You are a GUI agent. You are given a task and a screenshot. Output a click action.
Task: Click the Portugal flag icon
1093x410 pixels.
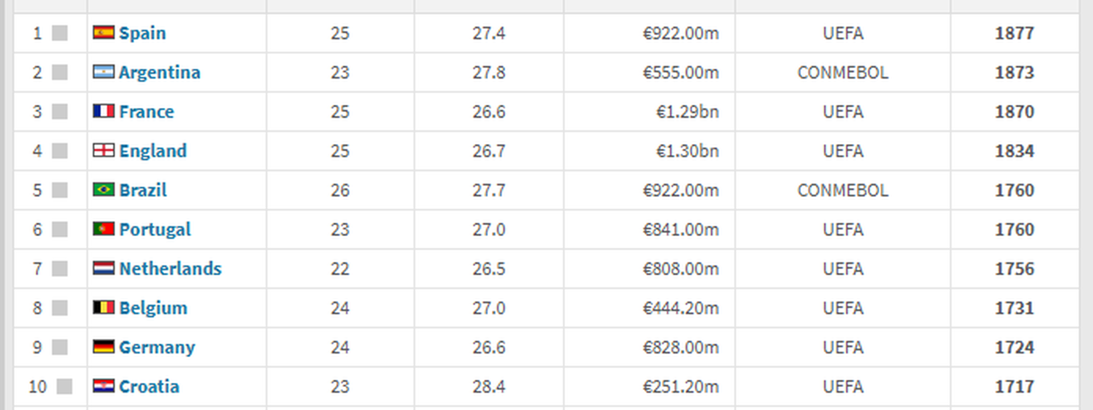[104, 229]
